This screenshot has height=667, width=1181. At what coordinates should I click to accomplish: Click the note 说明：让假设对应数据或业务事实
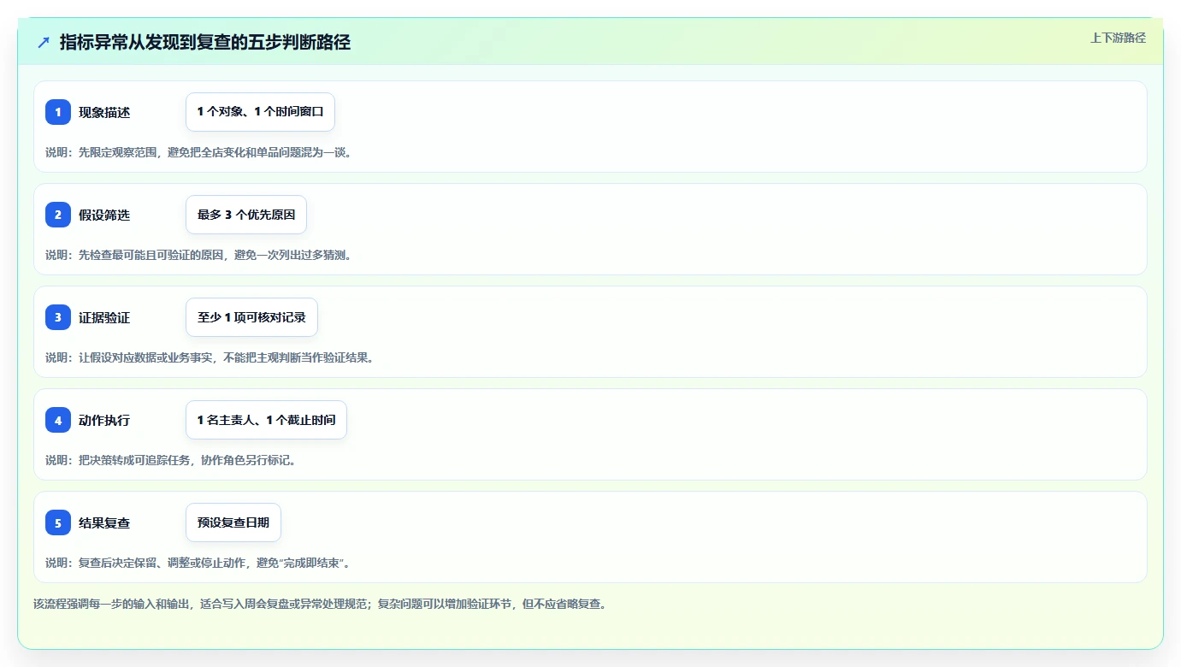tap(210, 357)
